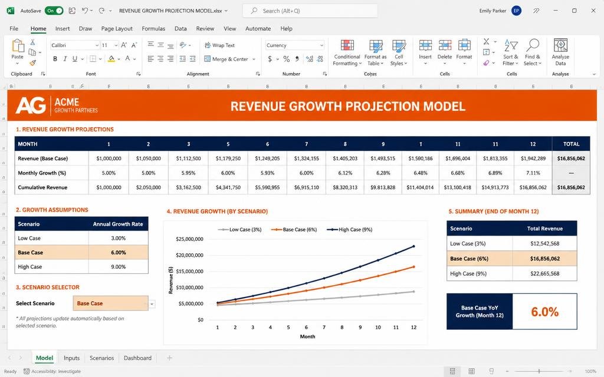
Task: Click the Undo arrow in title bar
Action: (85, 11)
